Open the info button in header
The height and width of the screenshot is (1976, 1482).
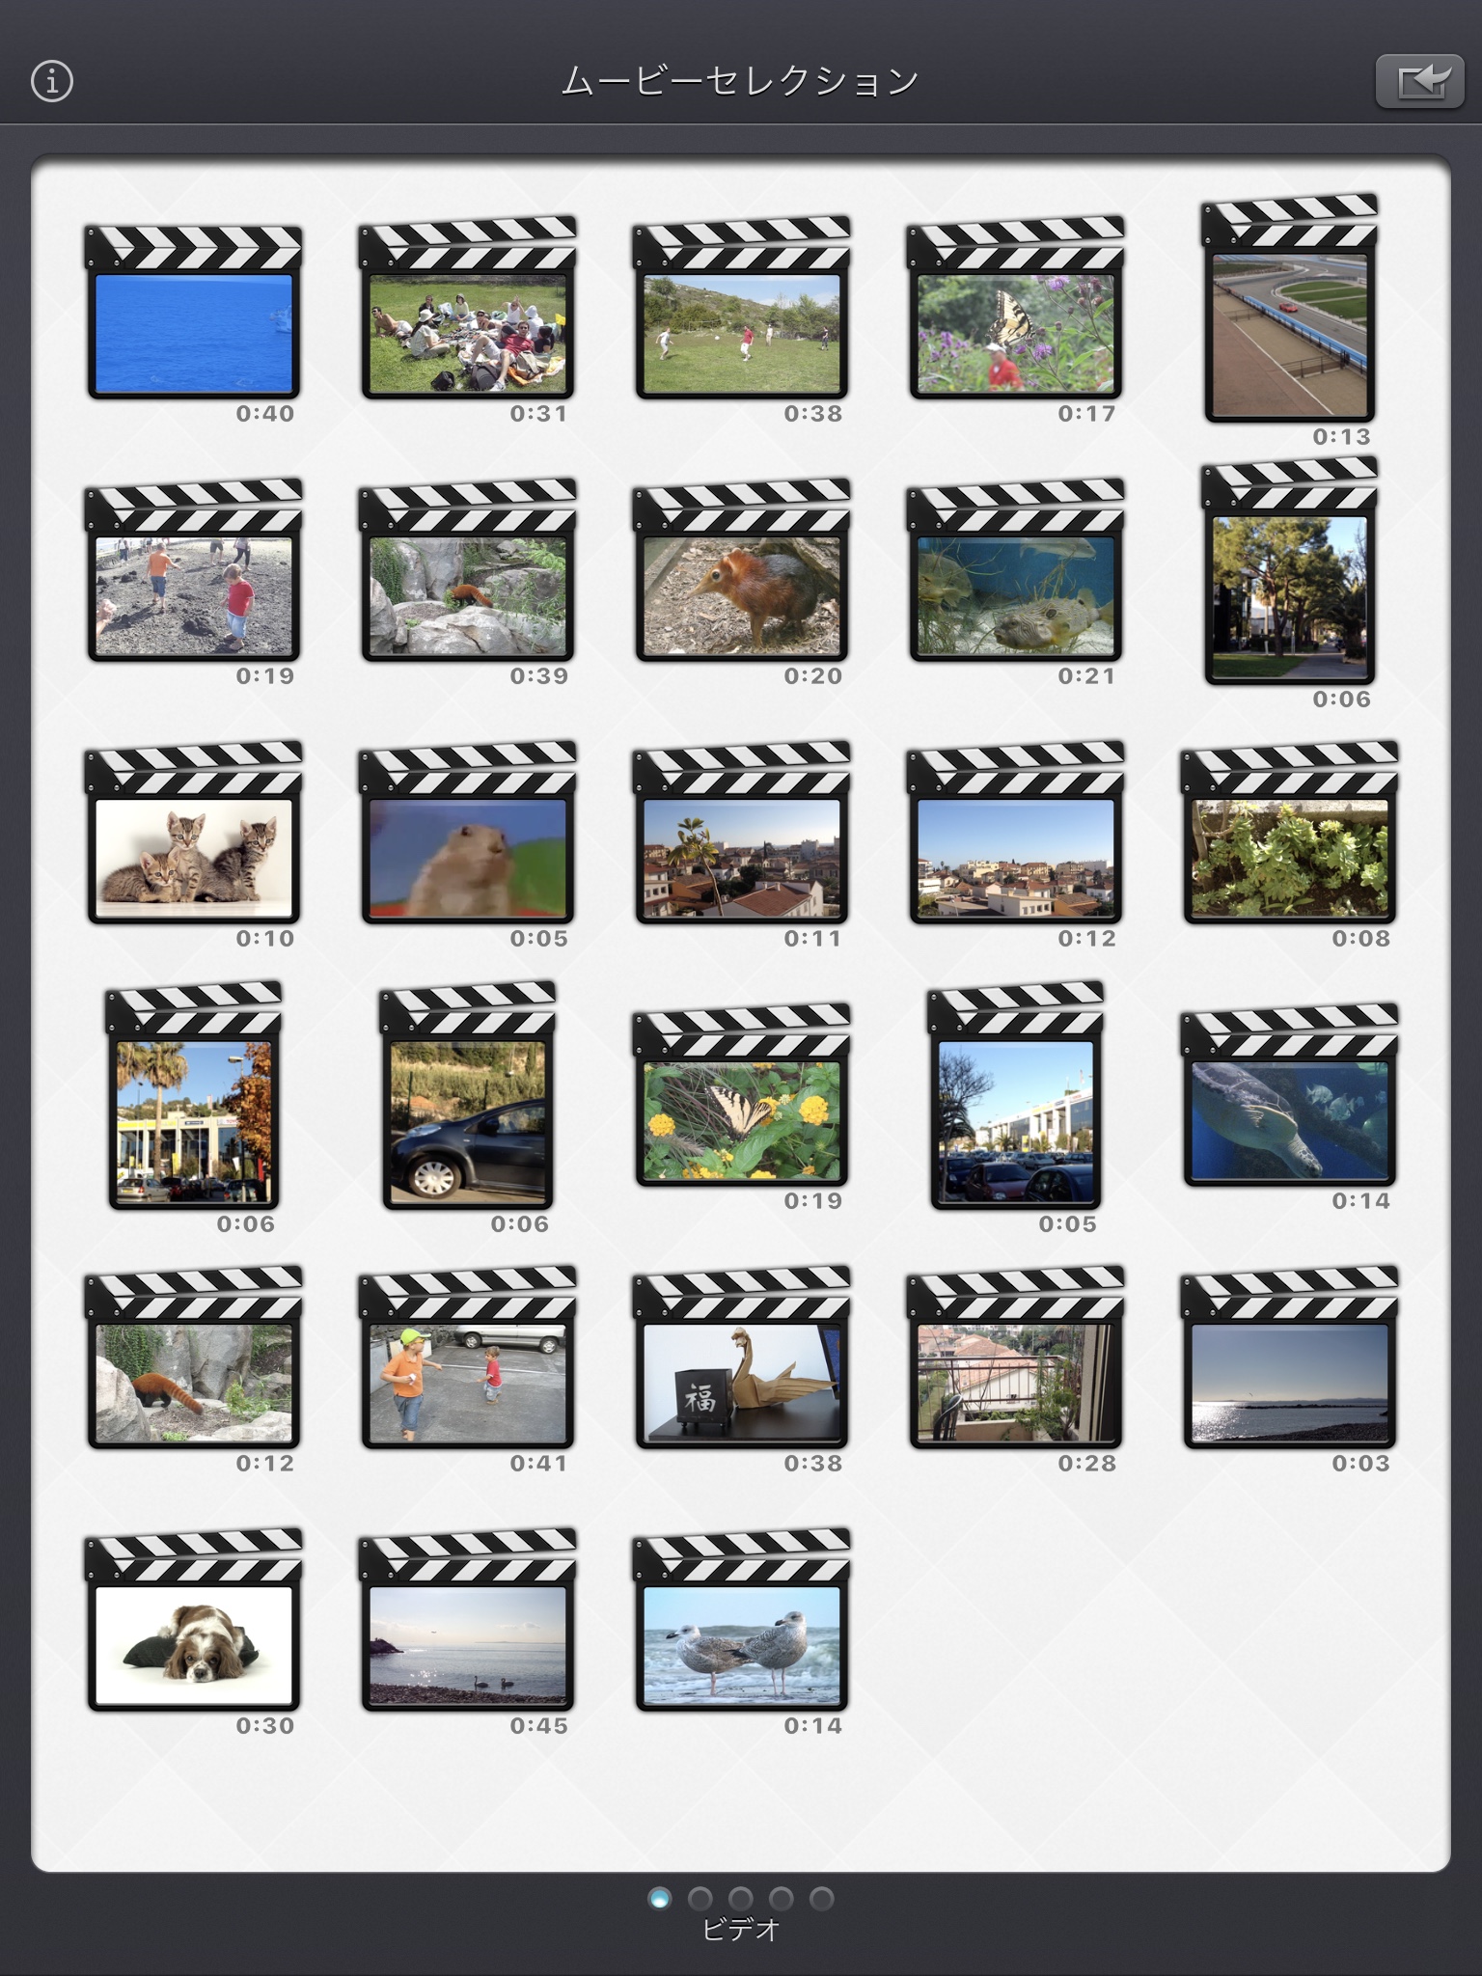[x=52, y=81]
